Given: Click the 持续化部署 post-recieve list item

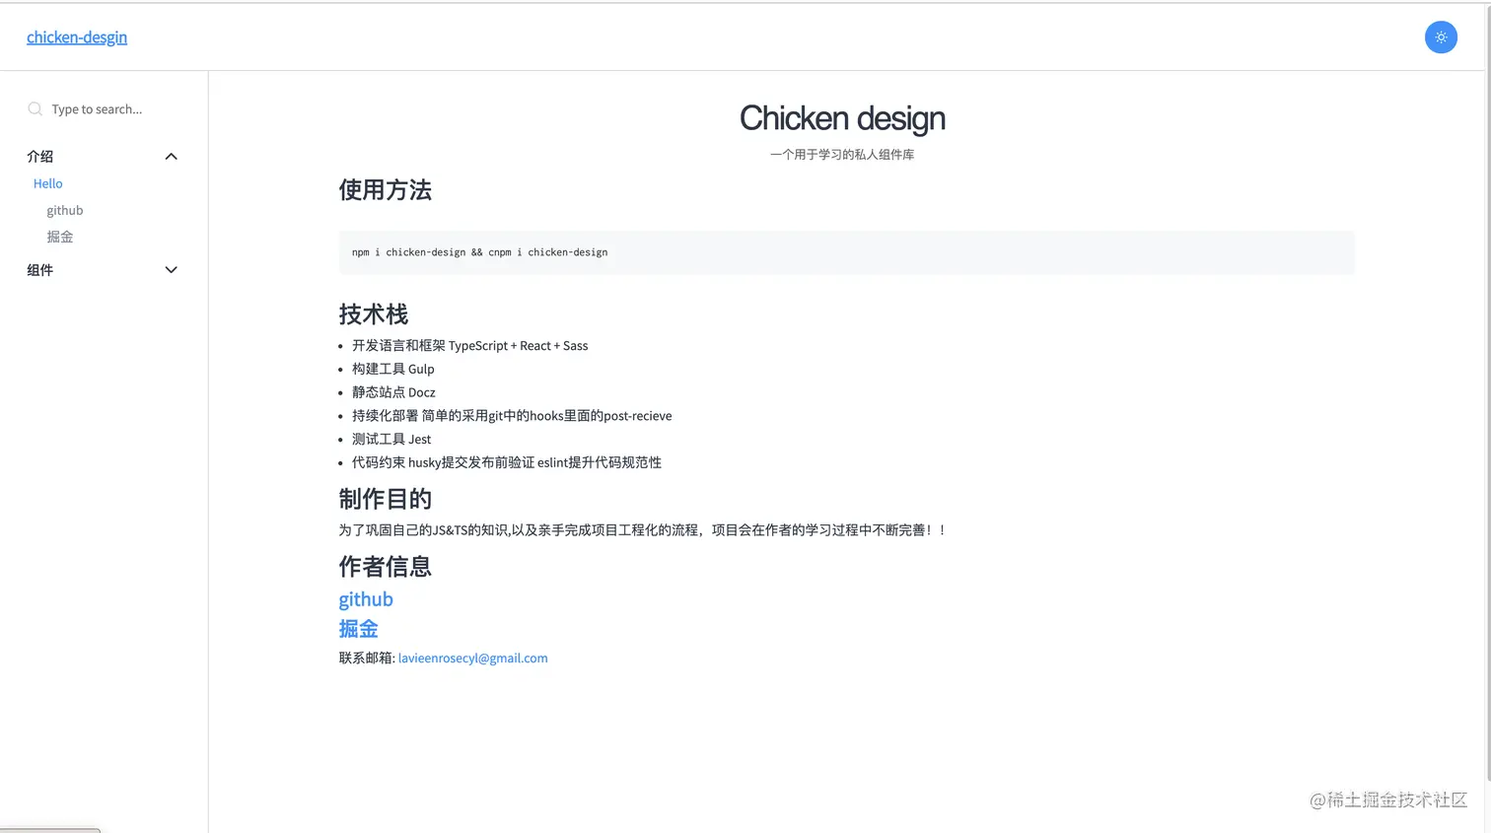Looking at the screenshot, I should coord(512,416).
